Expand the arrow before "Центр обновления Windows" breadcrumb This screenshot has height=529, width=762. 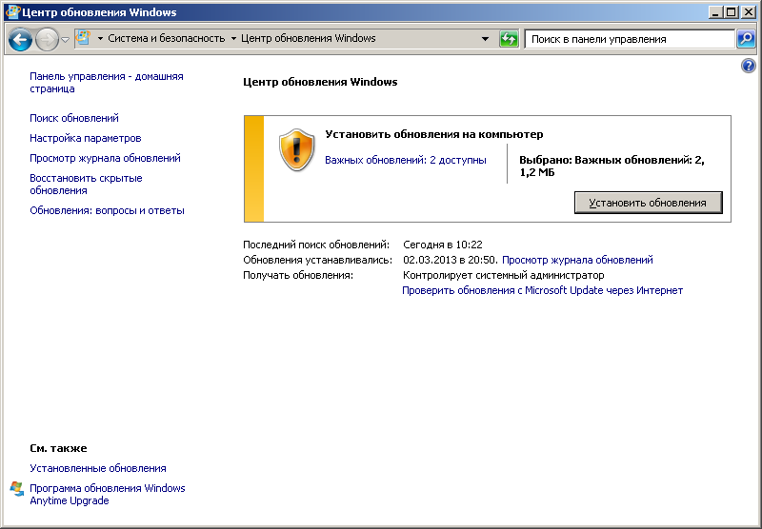(233, 38)
